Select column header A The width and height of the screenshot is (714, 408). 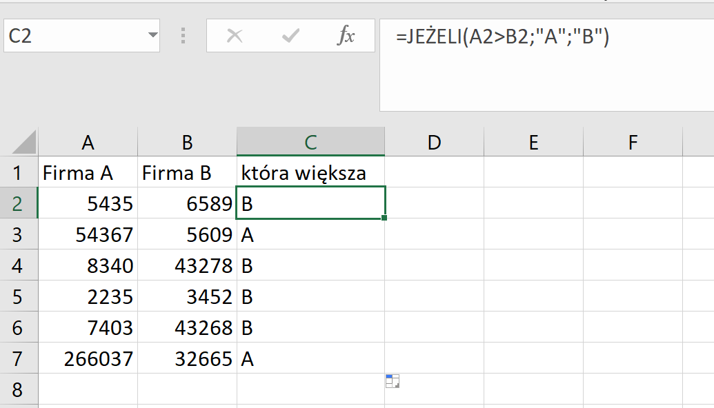88,141
